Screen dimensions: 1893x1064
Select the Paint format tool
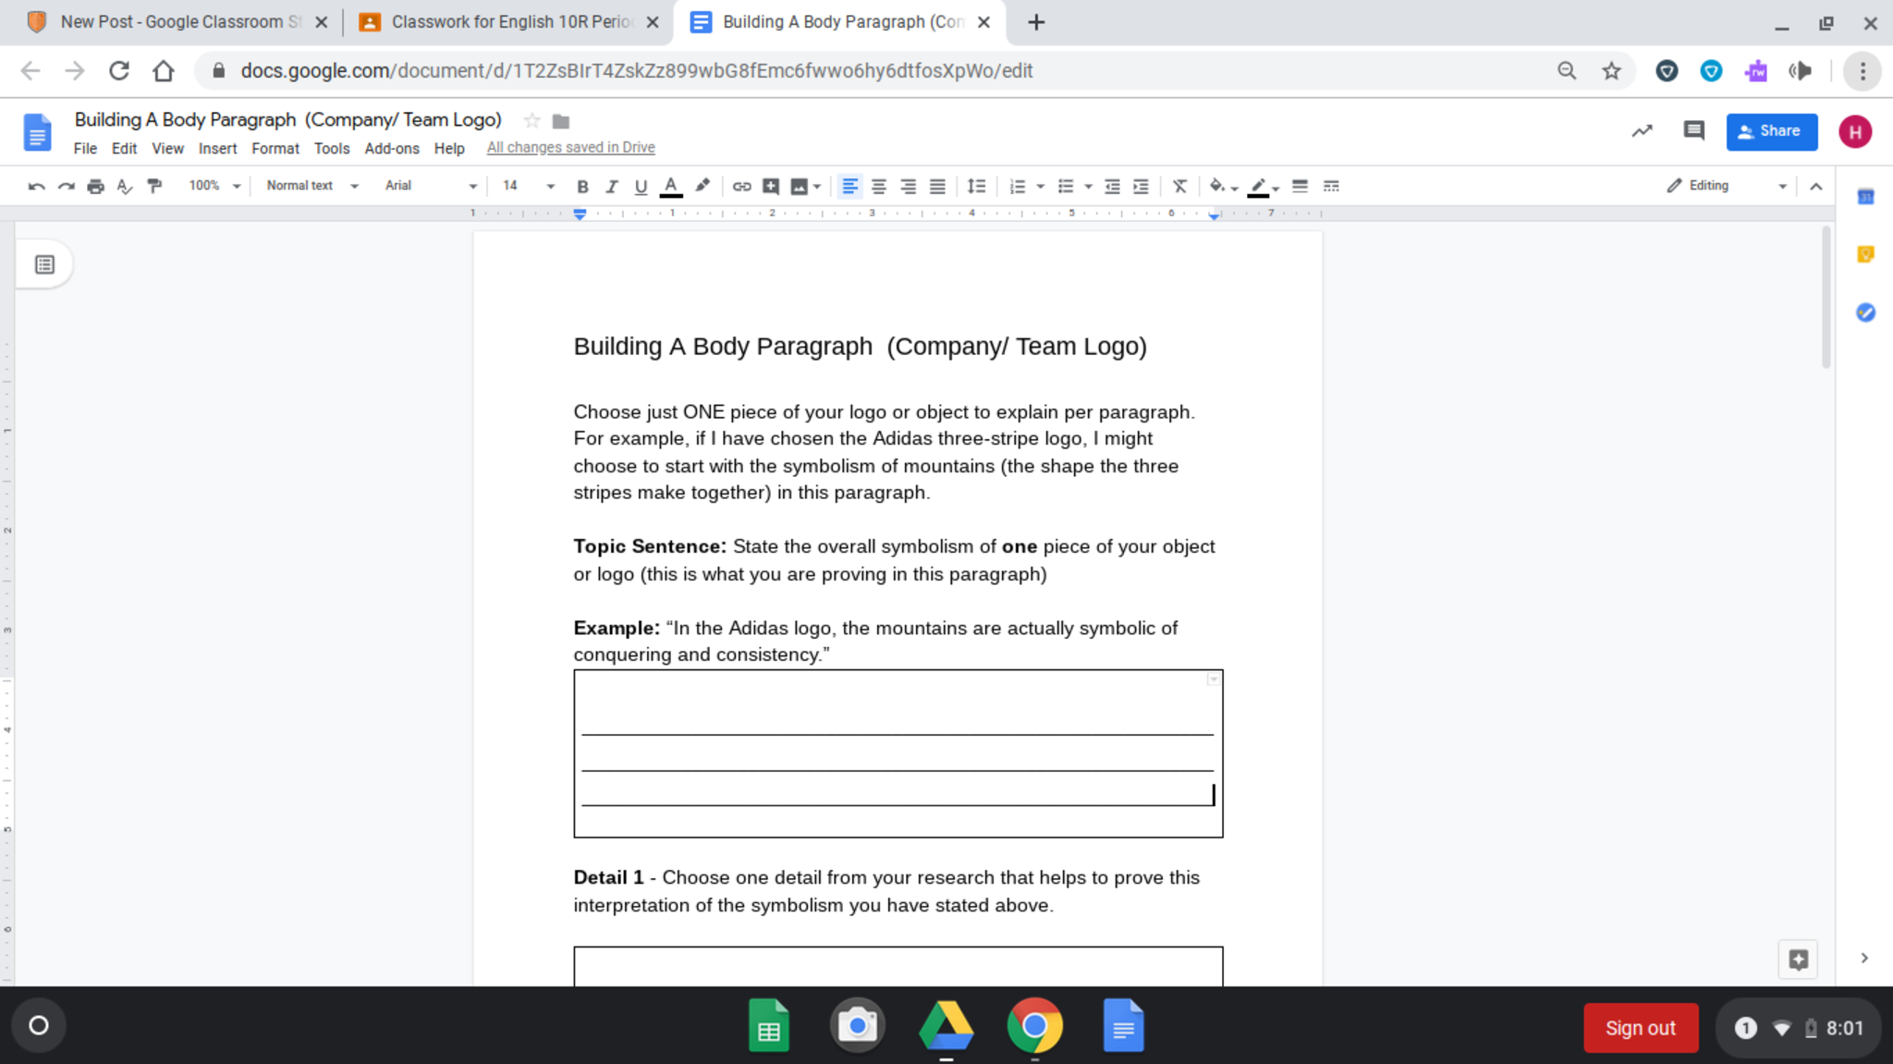pos(154,186)
